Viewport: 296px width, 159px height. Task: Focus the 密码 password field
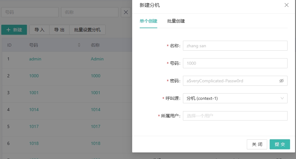point(235,81)
